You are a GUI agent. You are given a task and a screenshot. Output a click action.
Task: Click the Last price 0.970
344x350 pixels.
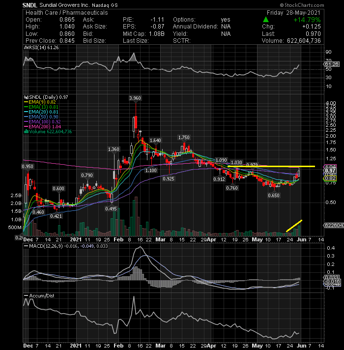click(x=314, y=34)
